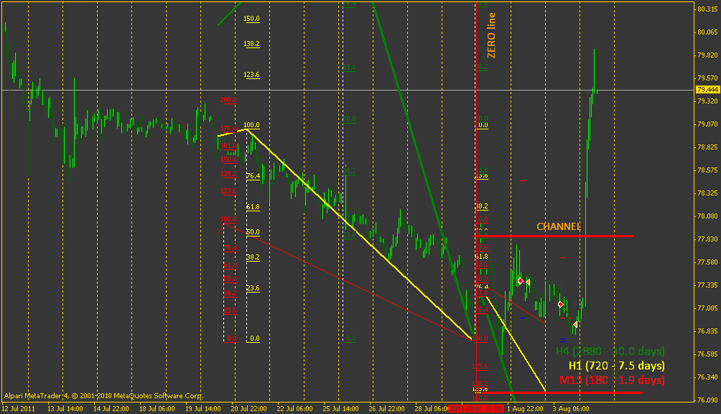Click the later red trade entry arrow
The width and height of the screenshot is (721, 414).
[x=561, y=305]
